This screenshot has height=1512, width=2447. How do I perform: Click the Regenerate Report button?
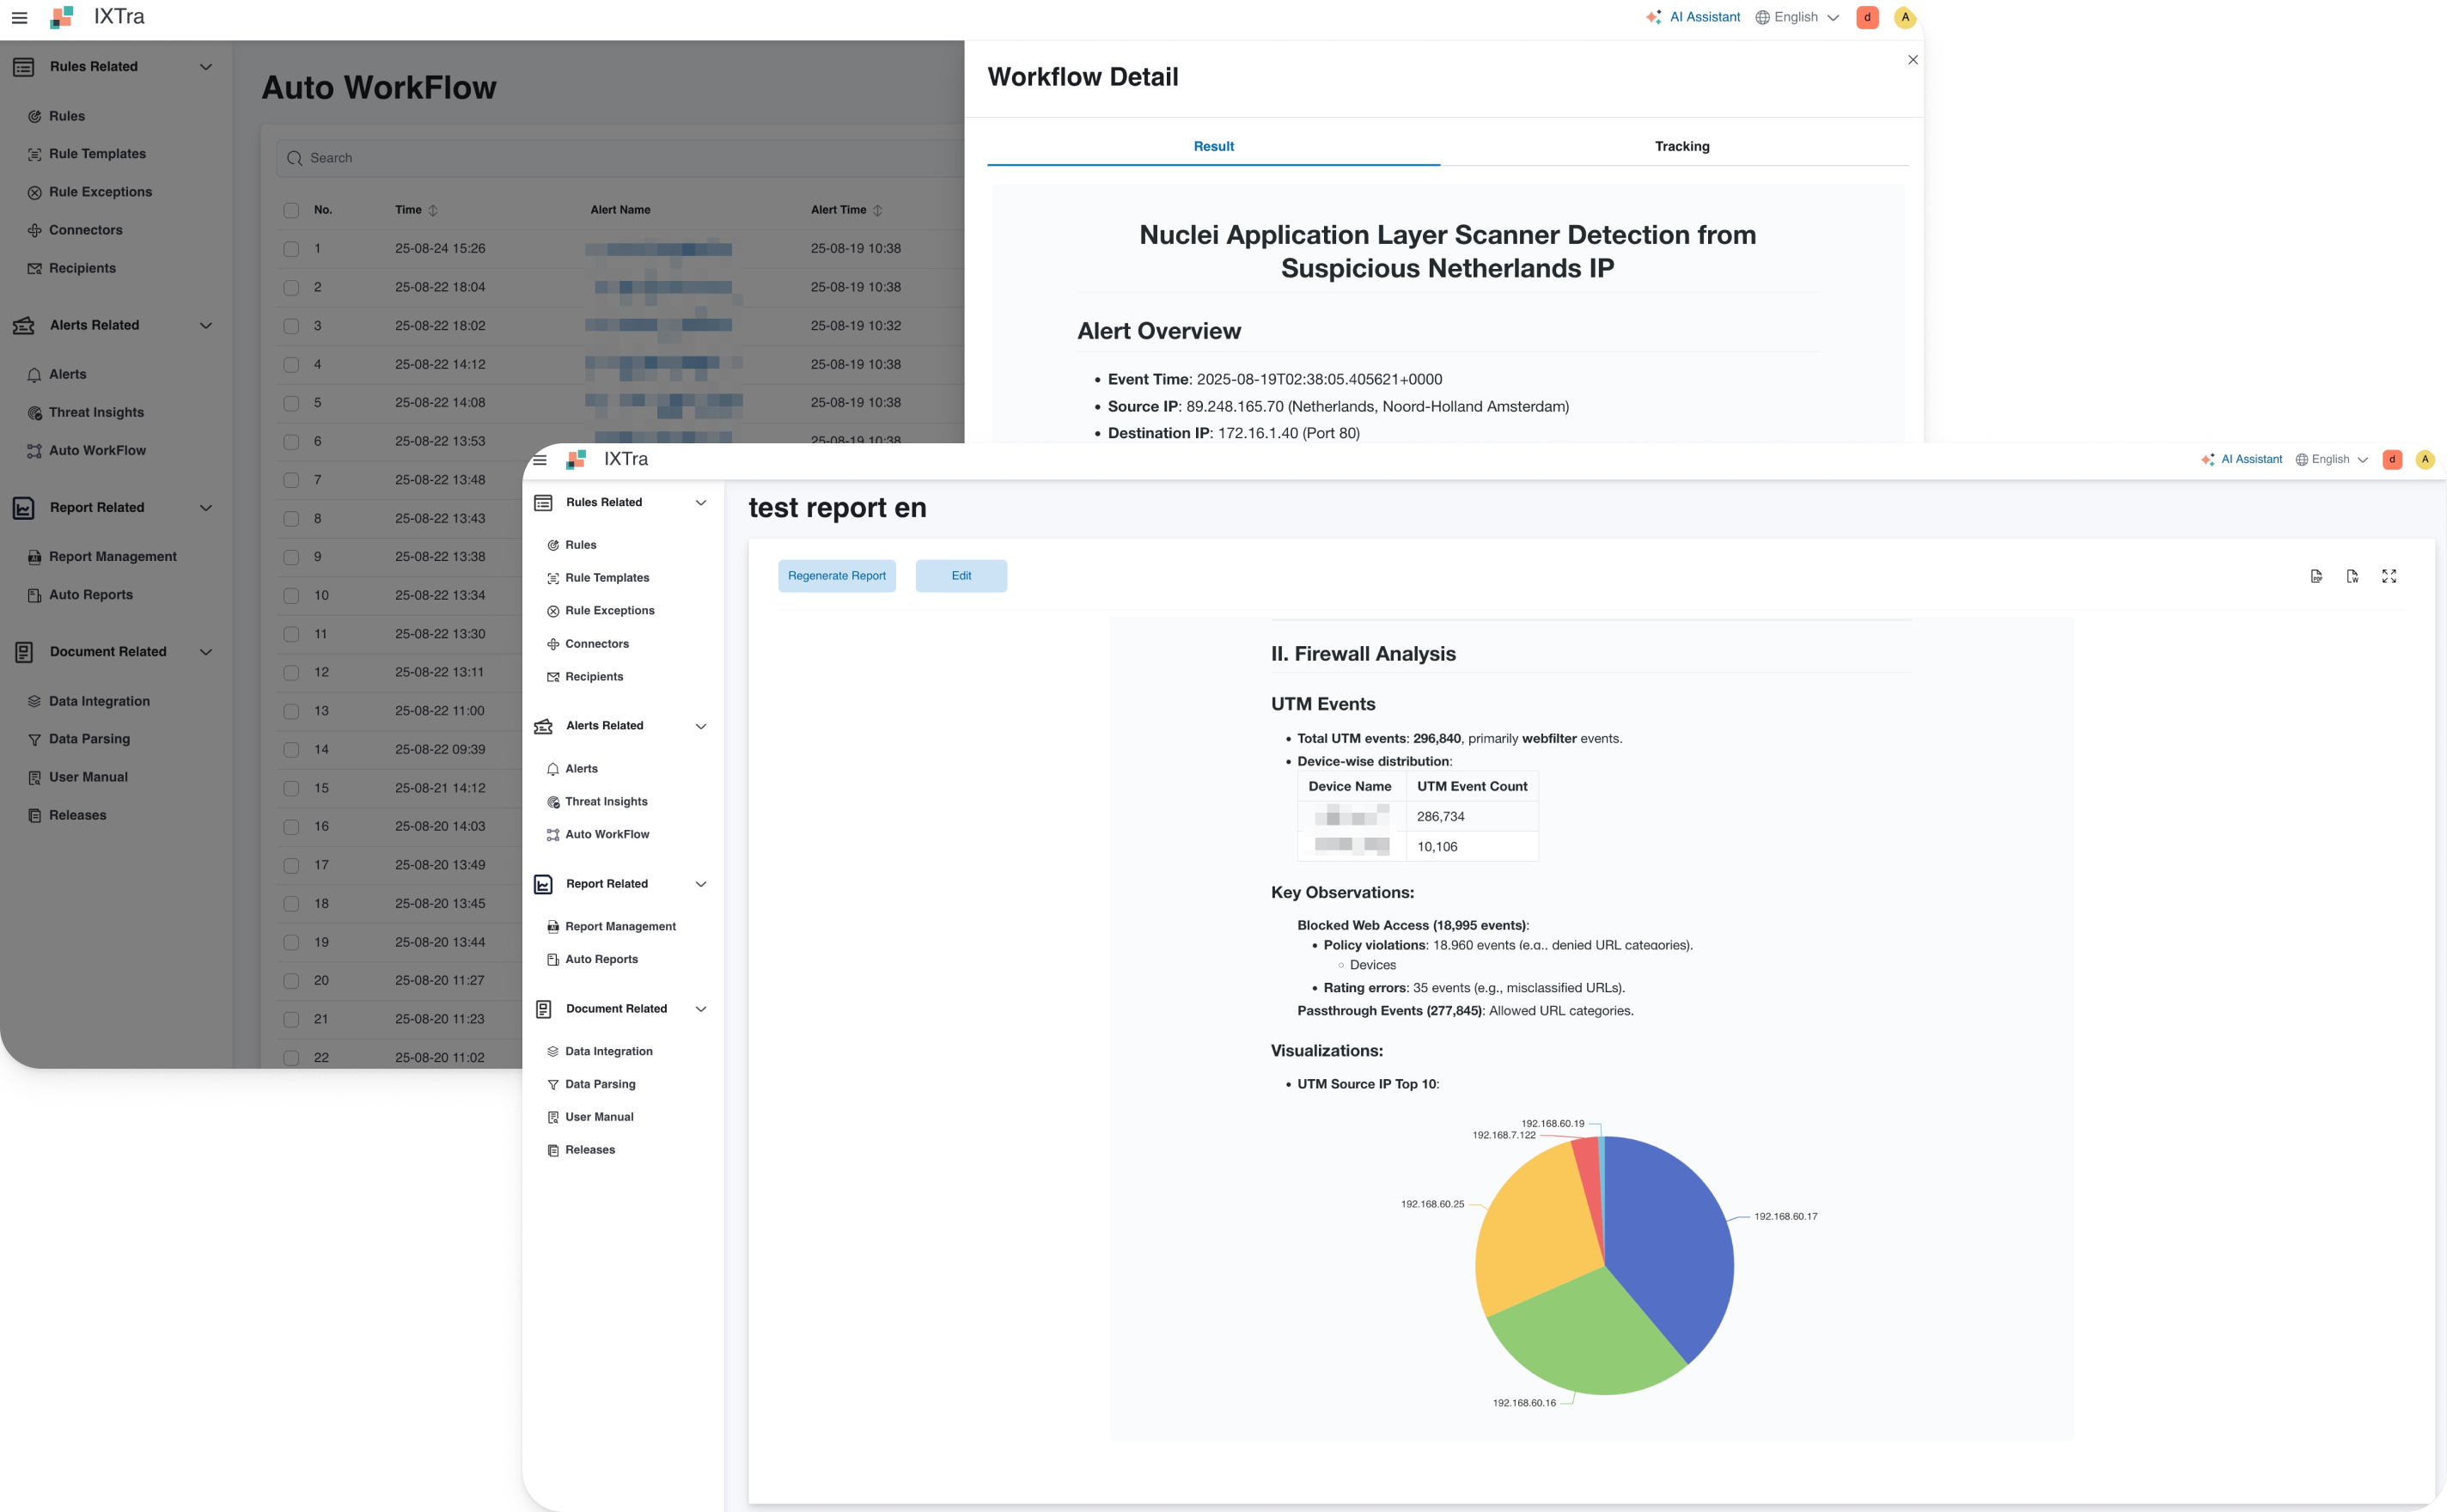pyautogui.click(x=836, y=576)
